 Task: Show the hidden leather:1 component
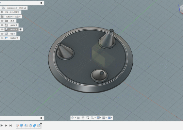tap(2, 38)
